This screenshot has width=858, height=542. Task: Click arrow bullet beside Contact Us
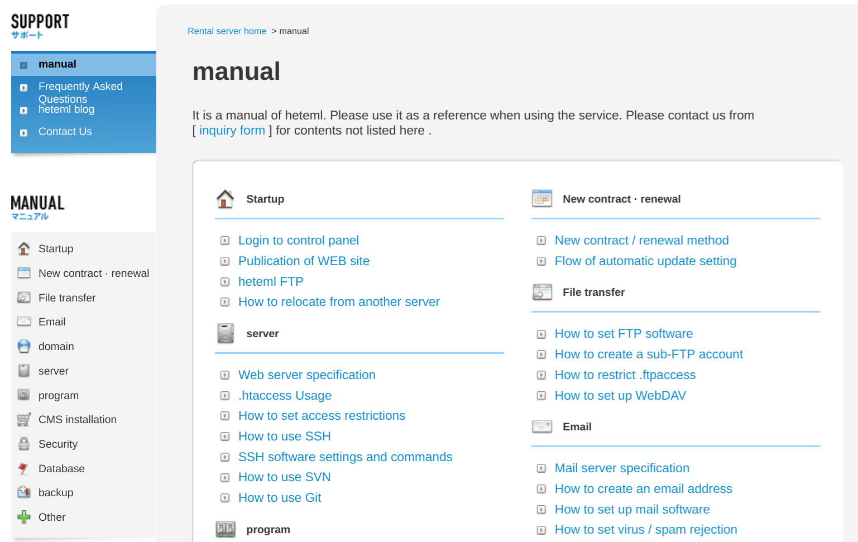[23, 133]
